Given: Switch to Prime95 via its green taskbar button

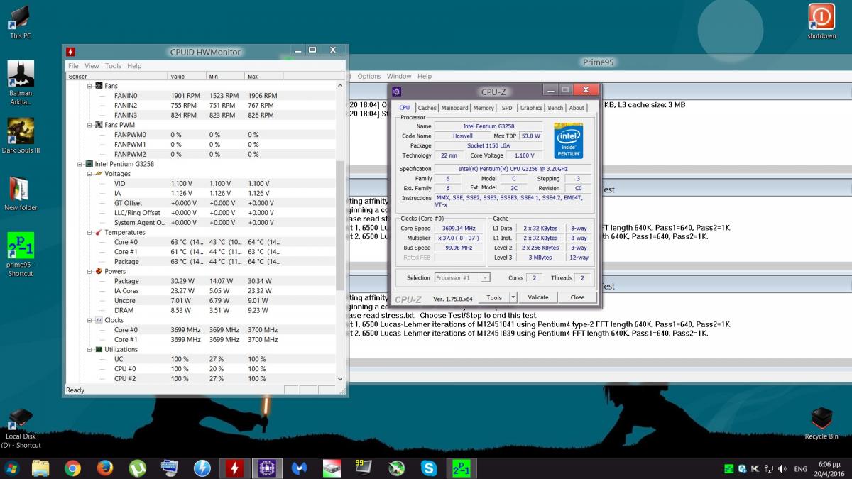Looking at the screenshot, I should [x=461, y=468].
